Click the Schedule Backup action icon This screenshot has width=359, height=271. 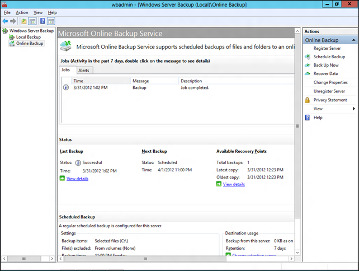tap(308, 57)
